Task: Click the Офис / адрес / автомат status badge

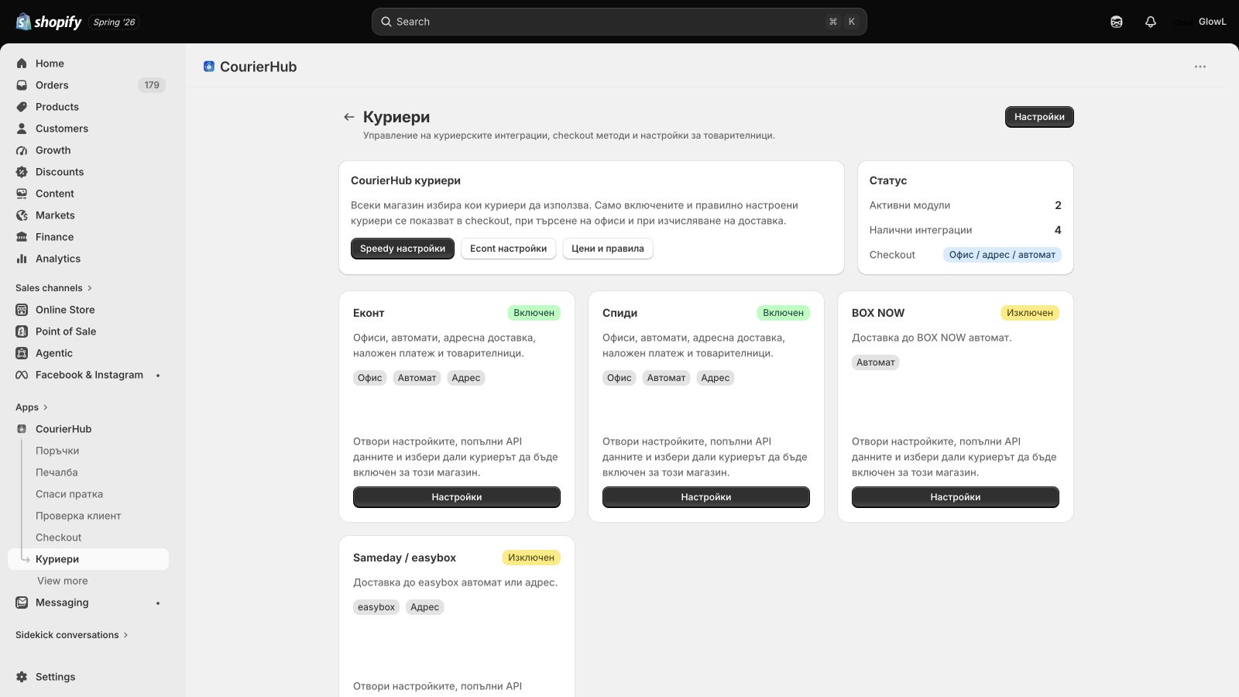Action: (1002, 255)
